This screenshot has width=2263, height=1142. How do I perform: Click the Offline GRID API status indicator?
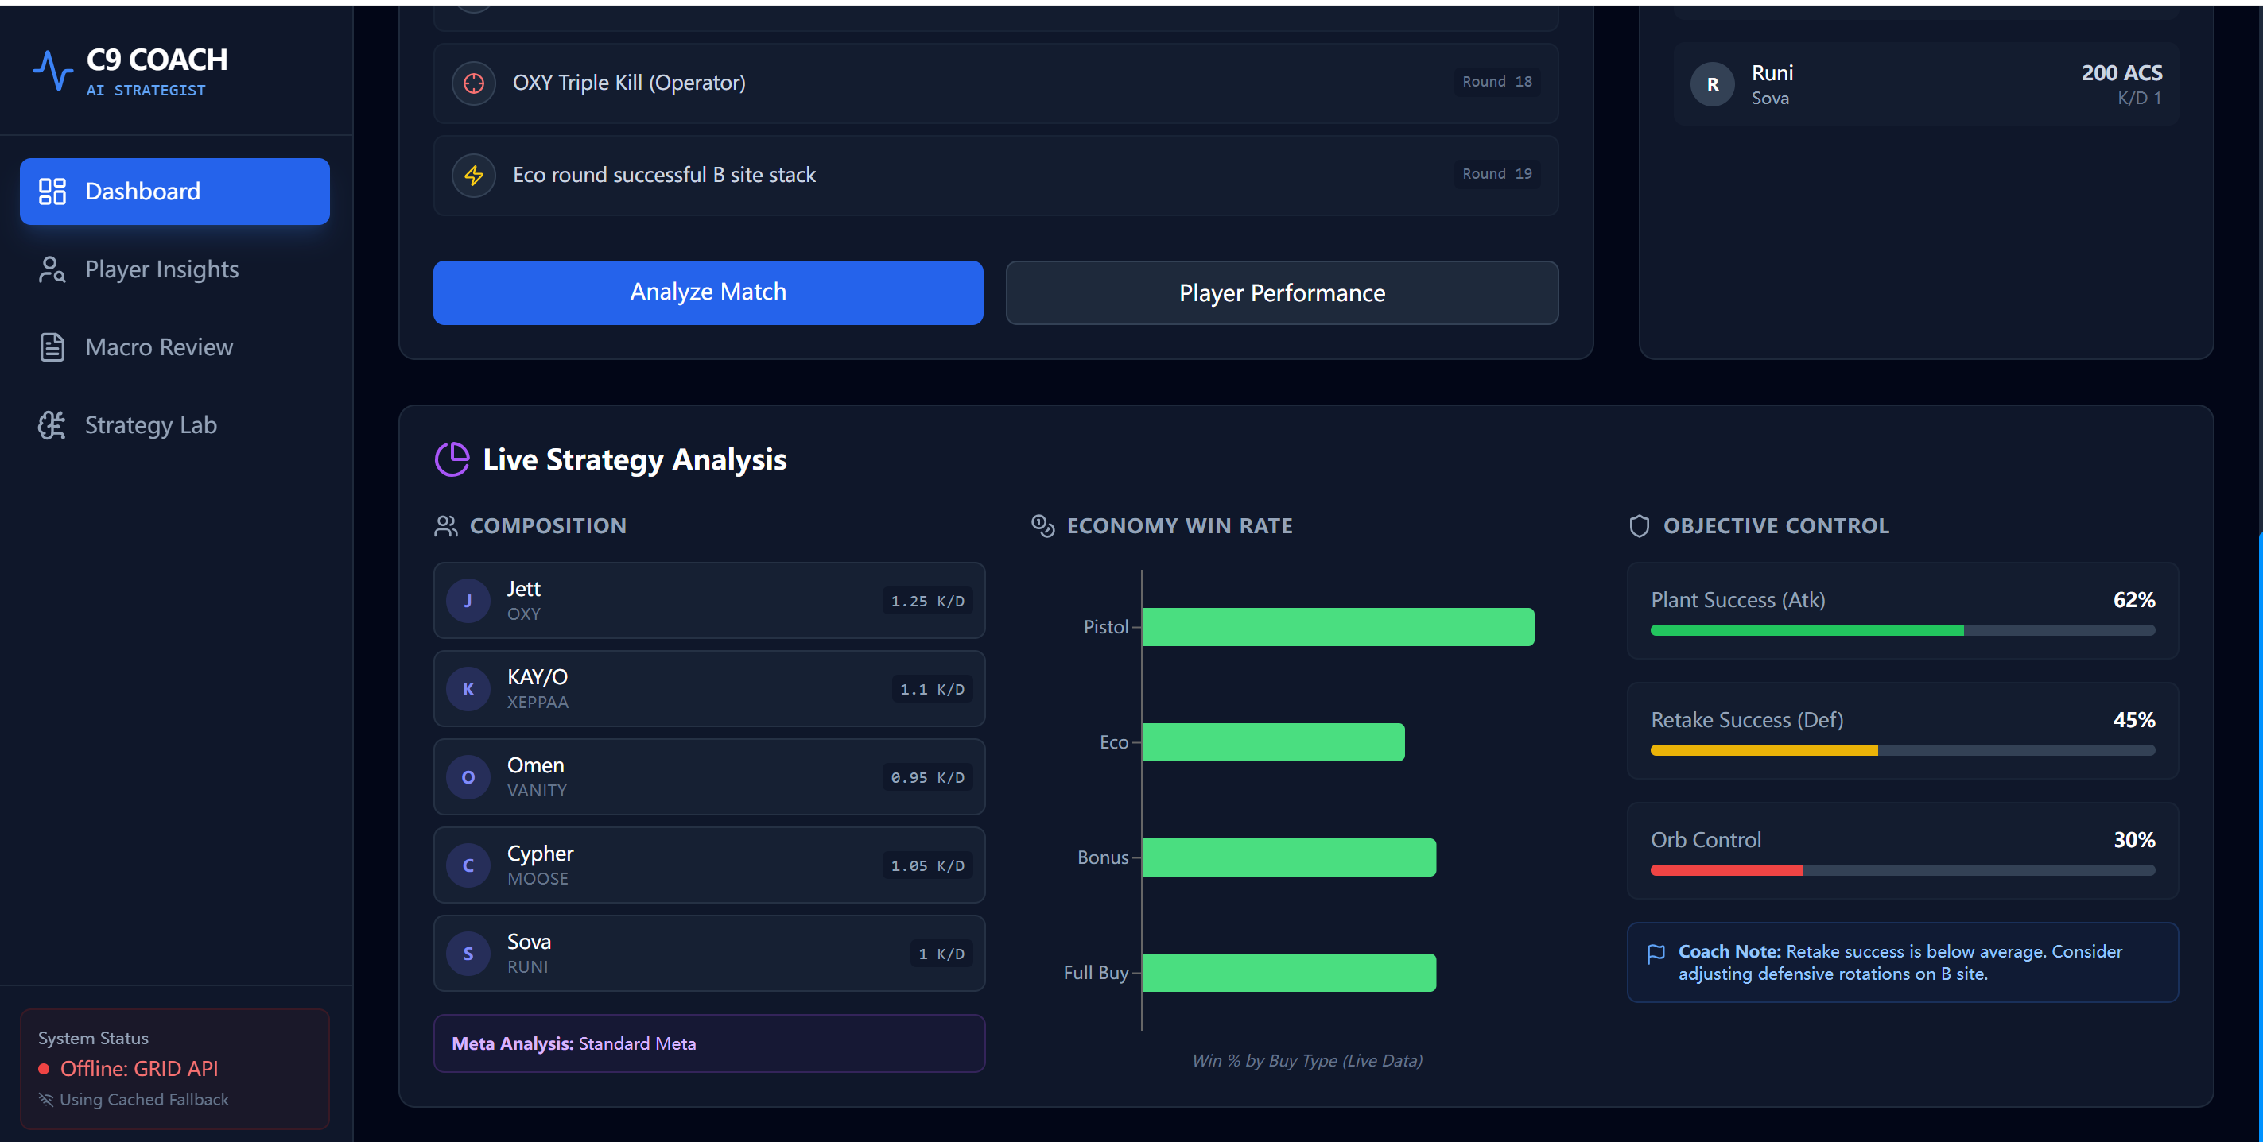[139, 1068]
